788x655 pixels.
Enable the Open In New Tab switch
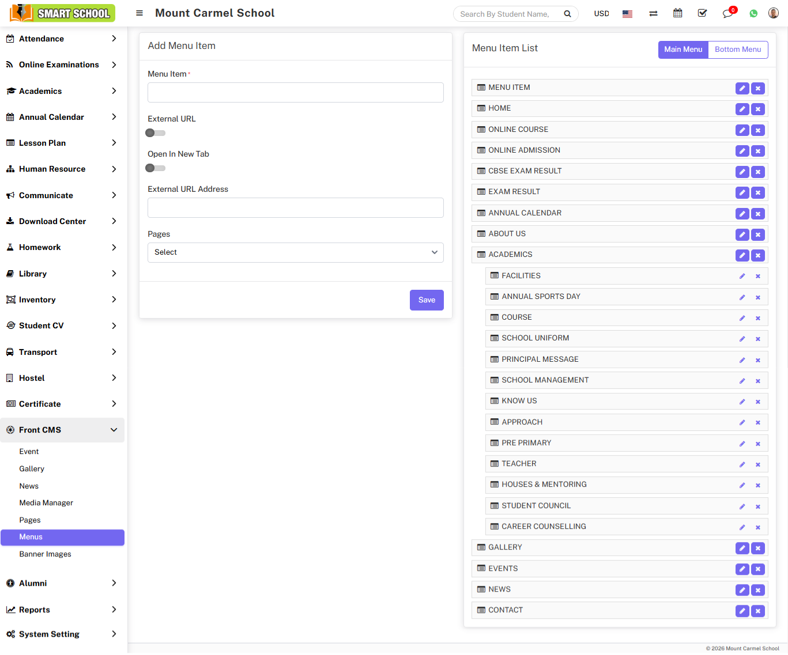[x=155, y=168]
